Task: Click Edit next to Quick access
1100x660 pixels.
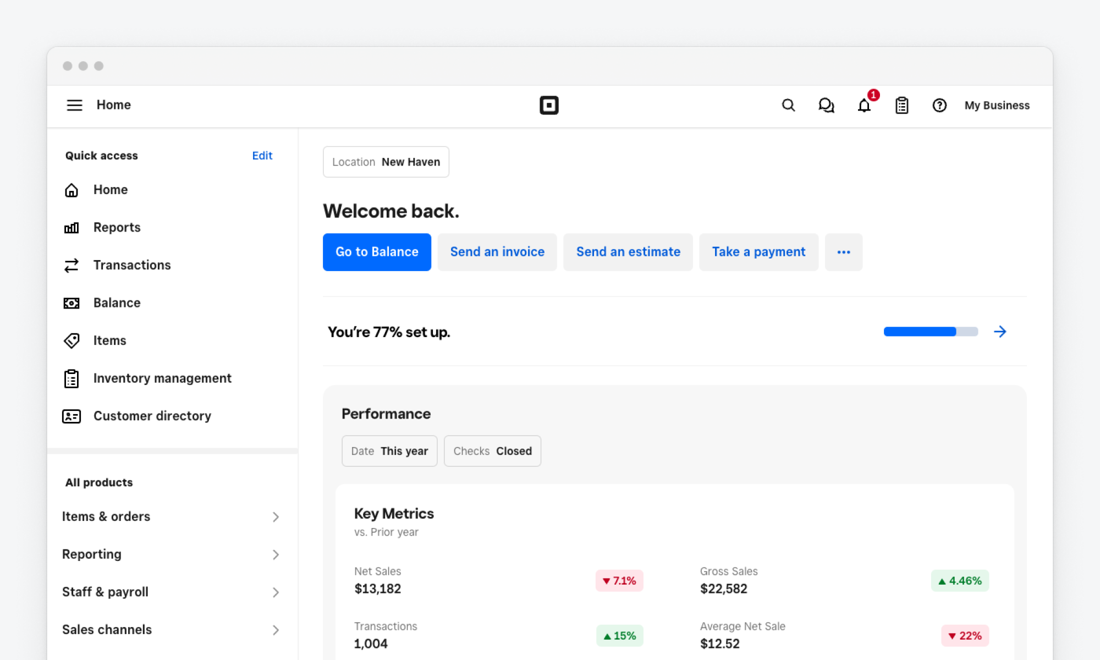Action: click(262, 156)
